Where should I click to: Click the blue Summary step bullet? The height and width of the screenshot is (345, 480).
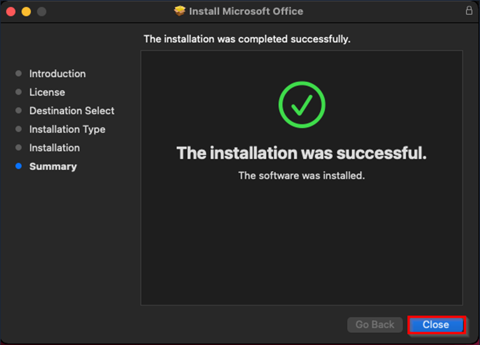[19, 166]
